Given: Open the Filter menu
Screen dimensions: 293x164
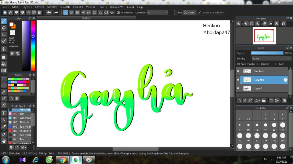Looking at the screenshot, I should click(x=39, y=7).
